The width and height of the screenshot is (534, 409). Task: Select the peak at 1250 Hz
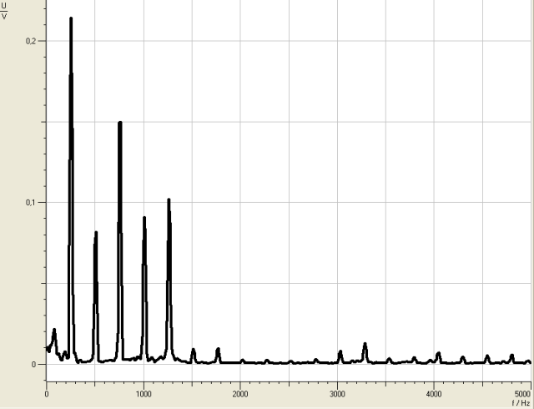[x=169, y=200]
